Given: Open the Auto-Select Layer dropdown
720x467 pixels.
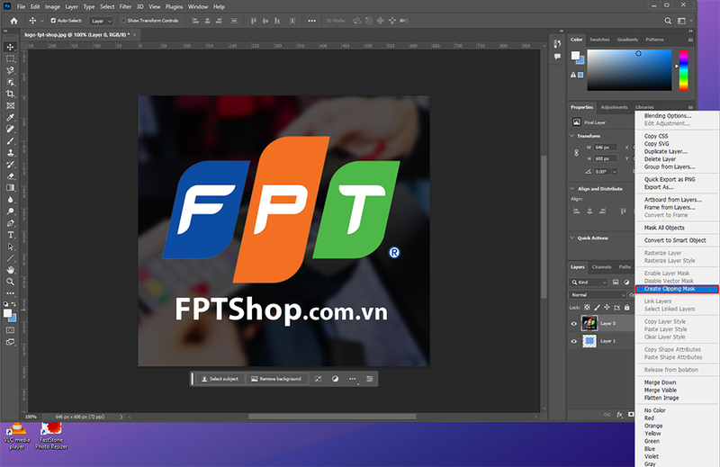Looking at the screenshot, I should pyautogui.click(x=101, y=21).
